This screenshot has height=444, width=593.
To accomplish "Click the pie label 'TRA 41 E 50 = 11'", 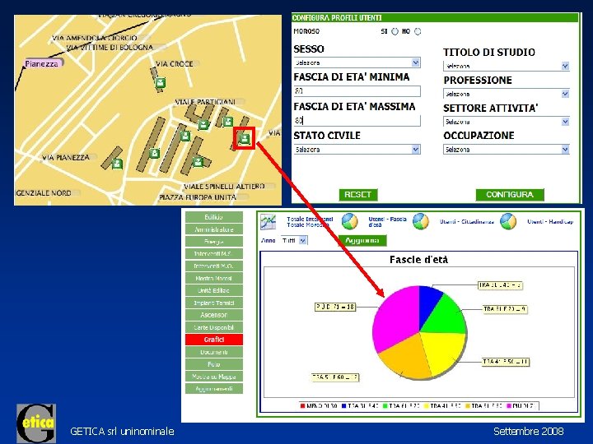I will tap(506, 362).
